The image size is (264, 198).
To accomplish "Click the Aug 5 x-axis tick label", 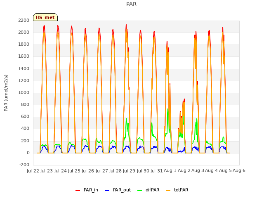I will (x=225, y=170).
